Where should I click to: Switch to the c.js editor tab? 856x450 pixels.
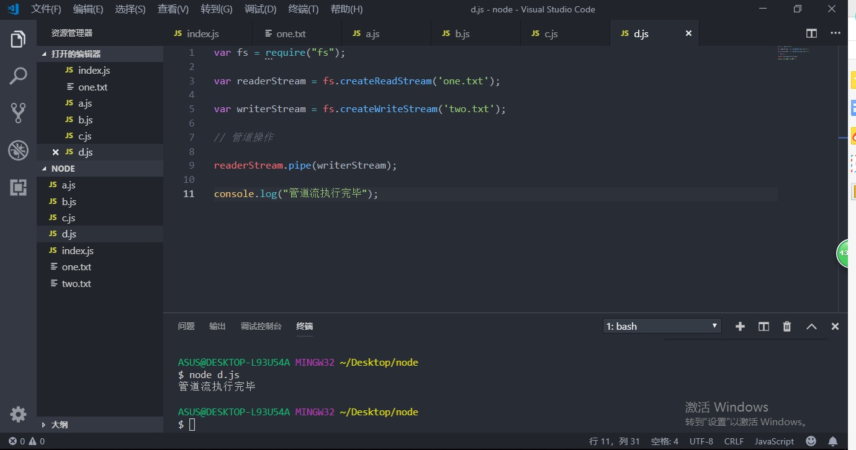click(x=565, y=33)
